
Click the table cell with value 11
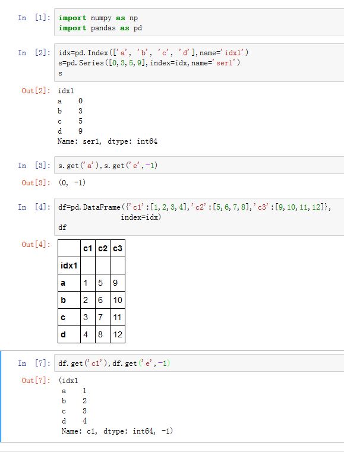(118, 317)
